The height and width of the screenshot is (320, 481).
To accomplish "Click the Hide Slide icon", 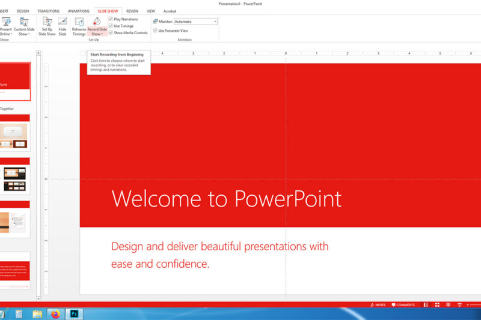I will pyautogui.click(x=63, y=22).
